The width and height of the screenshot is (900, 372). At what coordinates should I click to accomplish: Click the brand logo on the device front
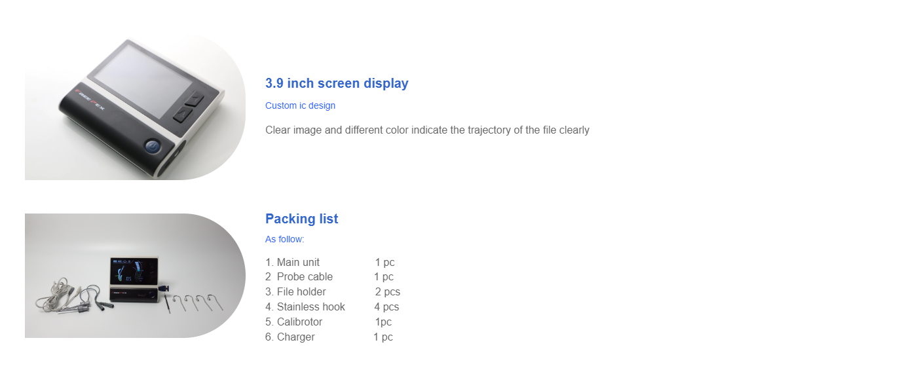[x=99, y=99]
